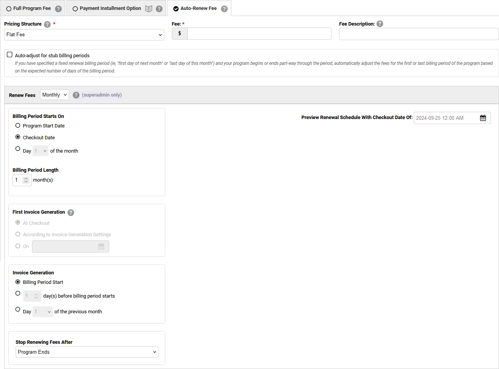
Task: Open the Pricing Structure help icon
Action: (x=47, y=24)
